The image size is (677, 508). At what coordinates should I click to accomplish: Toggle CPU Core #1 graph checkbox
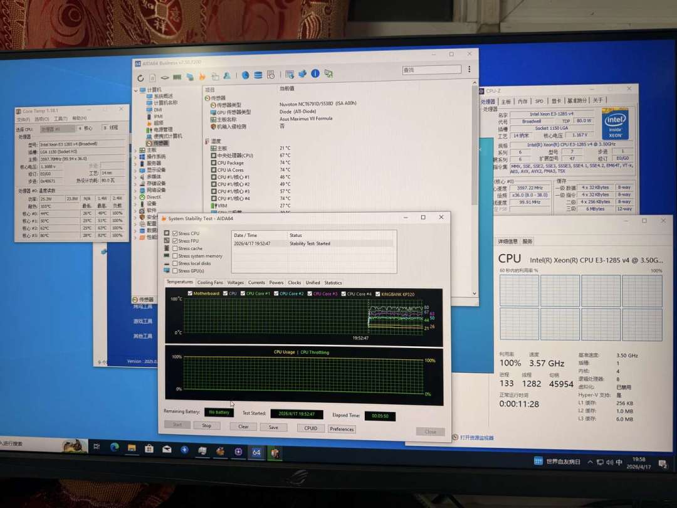[x=243, y=294]
